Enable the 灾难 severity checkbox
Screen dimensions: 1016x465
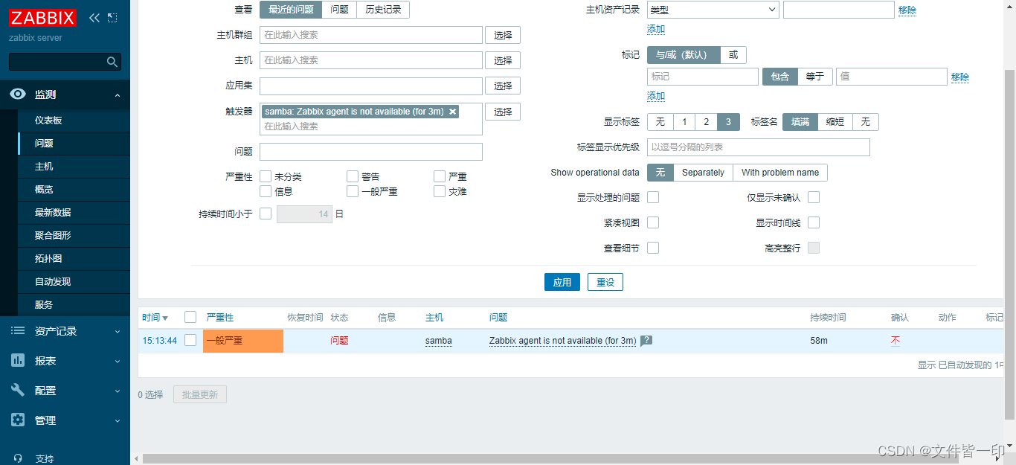(440, 191)
